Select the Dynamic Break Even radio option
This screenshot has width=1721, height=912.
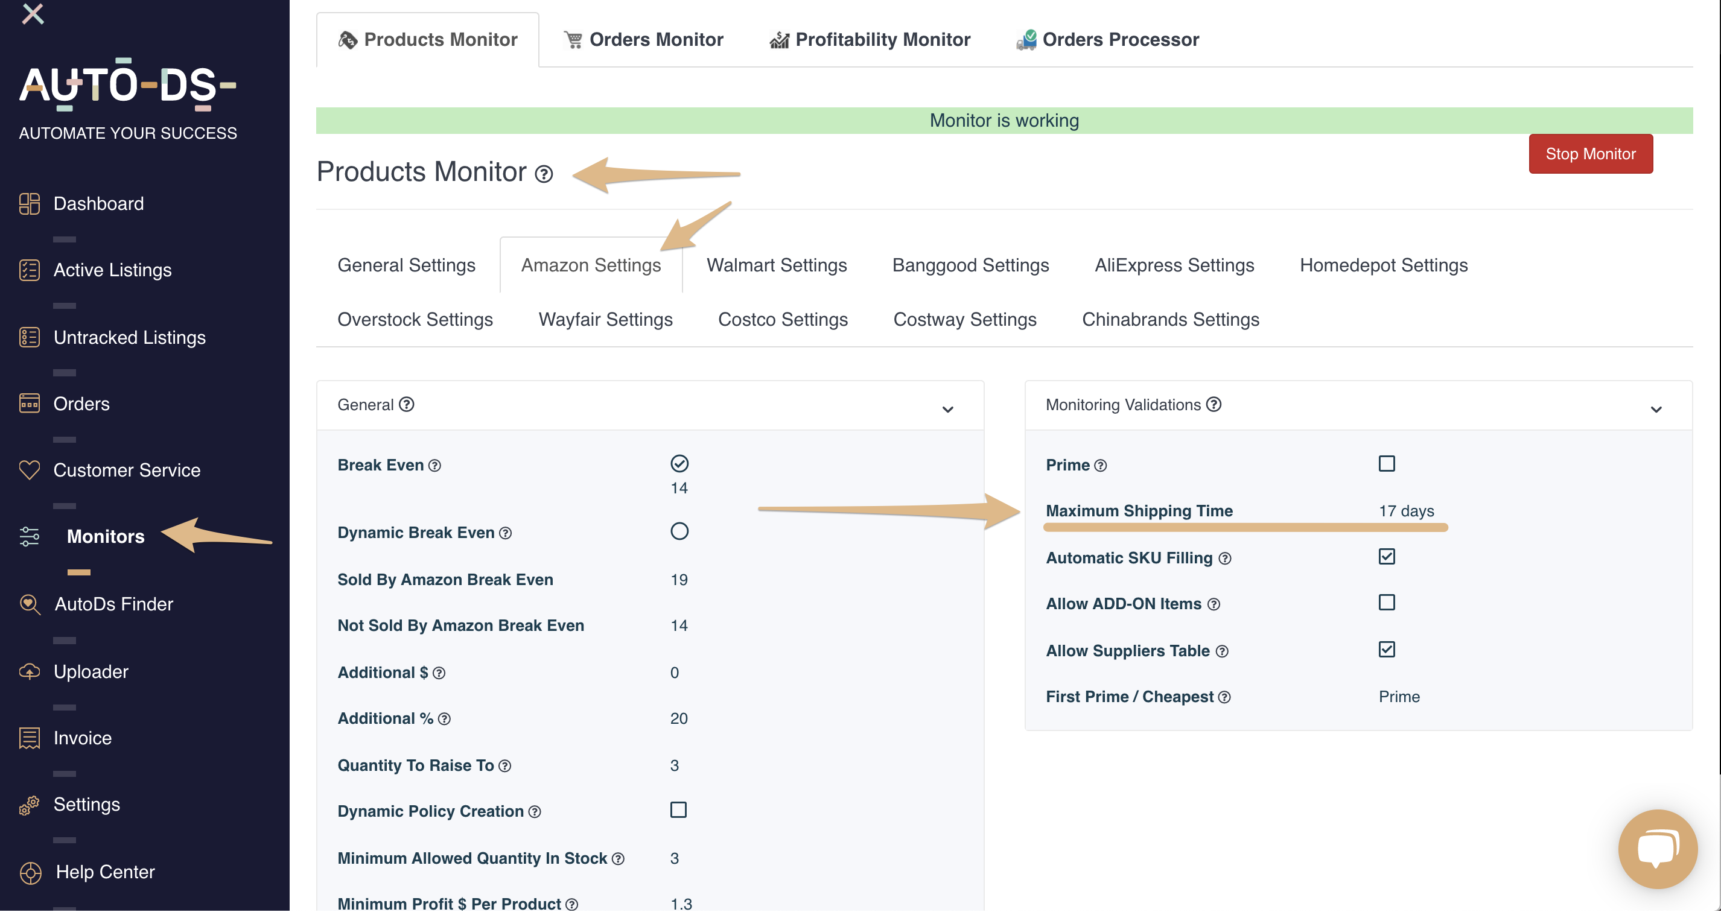679,531
